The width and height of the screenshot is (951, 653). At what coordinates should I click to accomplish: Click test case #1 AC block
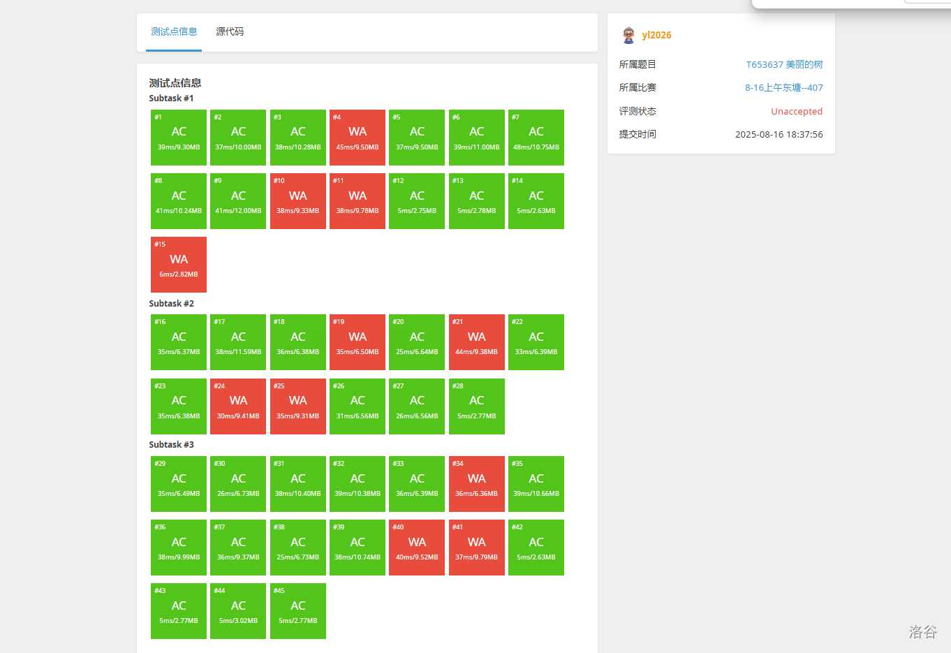coord(179,138)
